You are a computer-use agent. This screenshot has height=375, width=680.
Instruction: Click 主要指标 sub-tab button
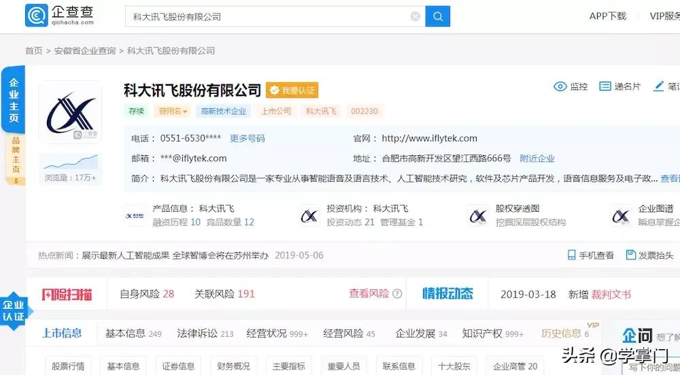coord(288,366)
